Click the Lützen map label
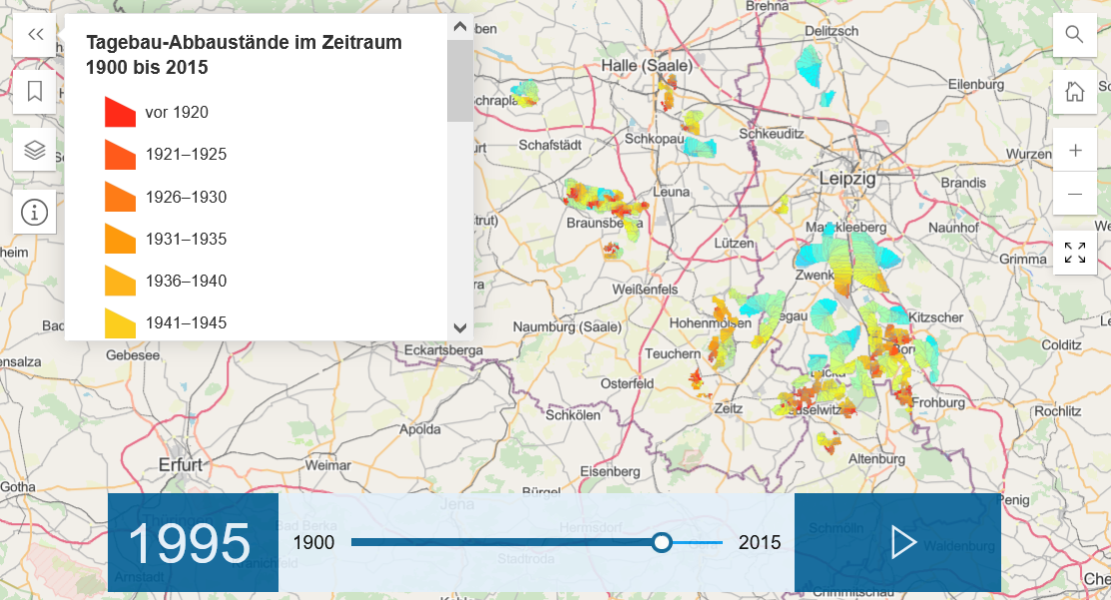The height and width of the screenshot is (600, 1111). [734, 243]
